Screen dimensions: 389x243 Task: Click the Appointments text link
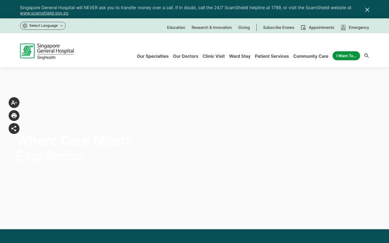(x=321, y=28)
